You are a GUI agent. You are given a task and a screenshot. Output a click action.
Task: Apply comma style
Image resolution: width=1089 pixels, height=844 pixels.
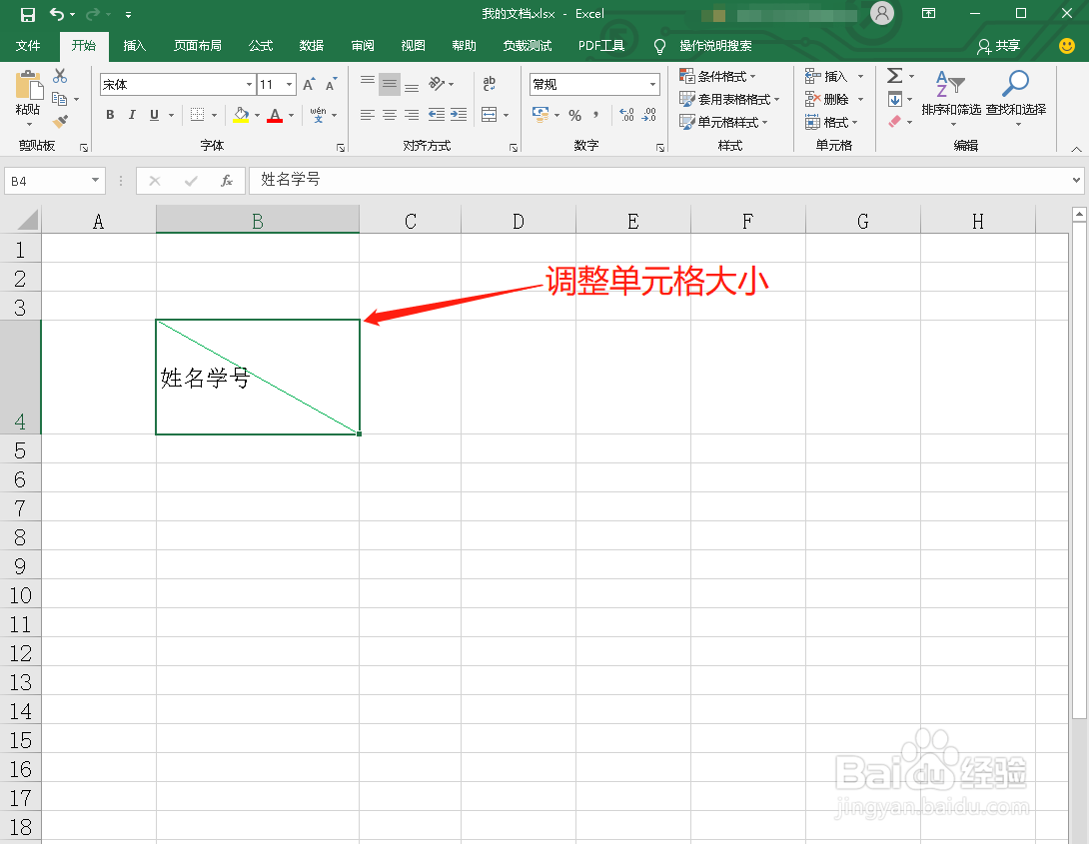595,115
